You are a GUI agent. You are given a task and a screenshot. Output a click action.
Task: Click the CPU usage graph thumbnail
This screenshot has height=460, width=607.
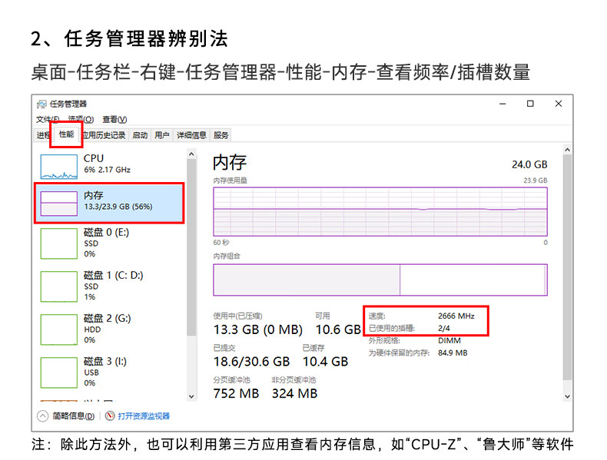tap(58, 165)
